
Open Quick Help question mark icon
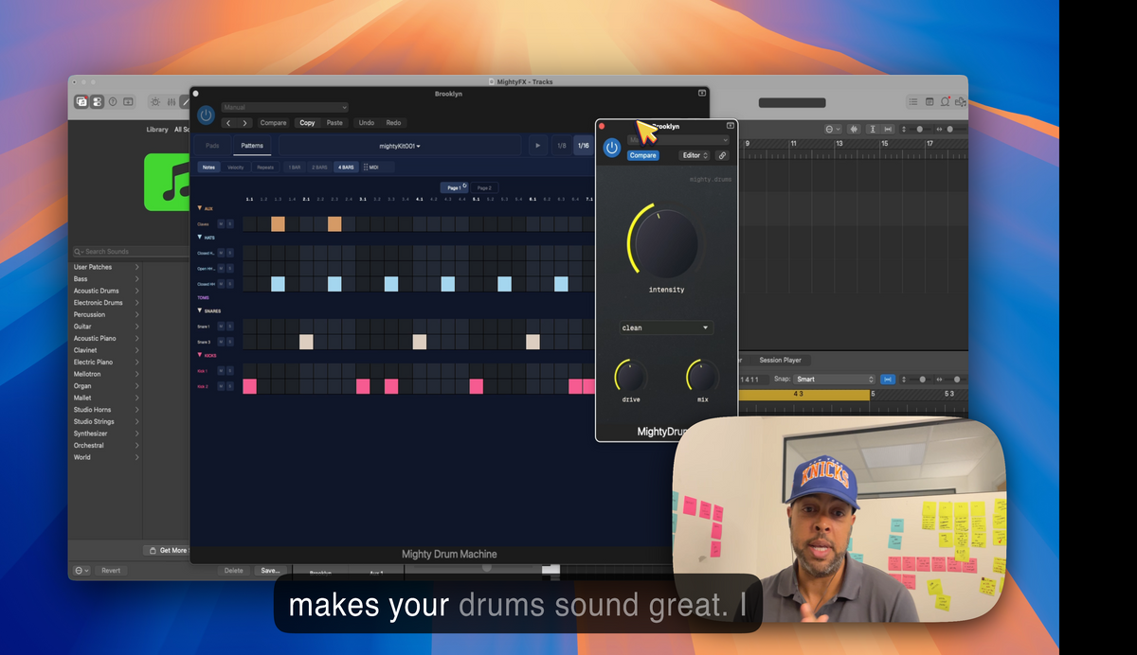113,102
